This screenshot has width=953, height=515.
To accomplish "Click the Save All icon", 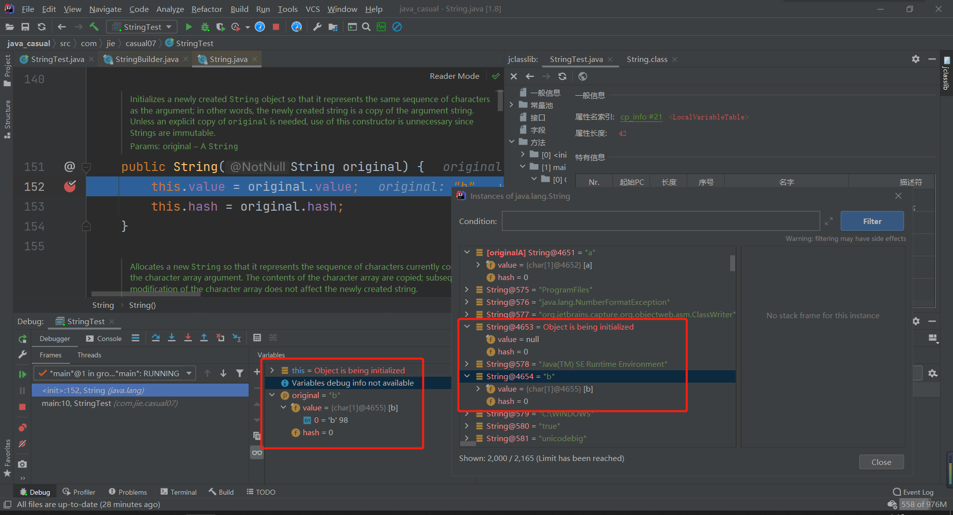I will click(25, 27).
